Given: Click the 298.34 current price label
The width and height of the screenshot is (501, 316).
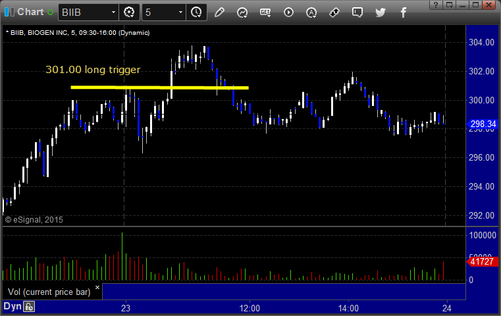Looking at the screenshot, I should click(483, 124).
